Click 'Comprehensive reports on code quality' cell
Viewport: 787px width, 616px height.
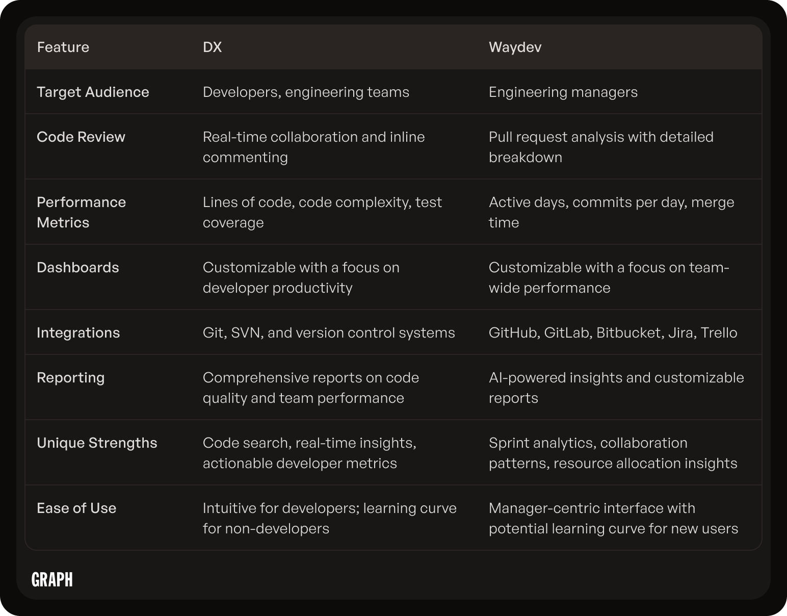point(311,388)
